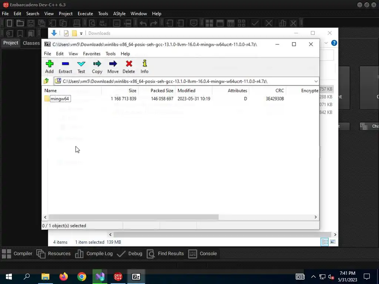Open Customize Quick Access Toolbar dropdown in Explorer

81,34
